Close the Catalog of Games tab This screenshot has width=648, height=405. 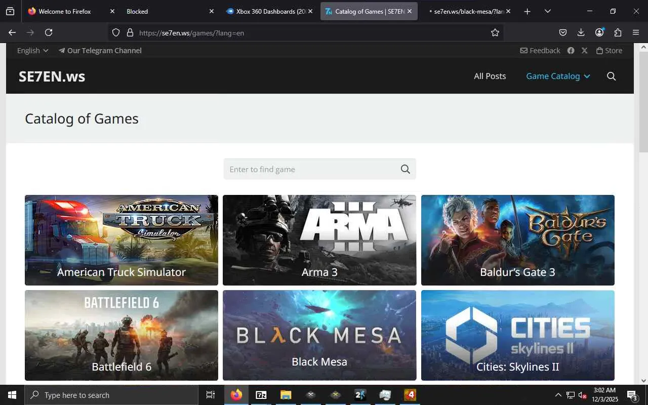[410, 11]
